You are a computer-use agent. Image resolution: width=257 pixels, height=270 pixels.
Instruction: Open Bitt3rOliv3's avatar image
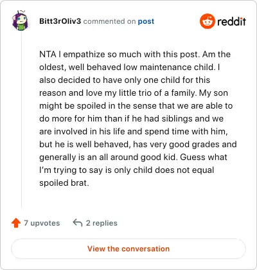[x=20, y=21]
